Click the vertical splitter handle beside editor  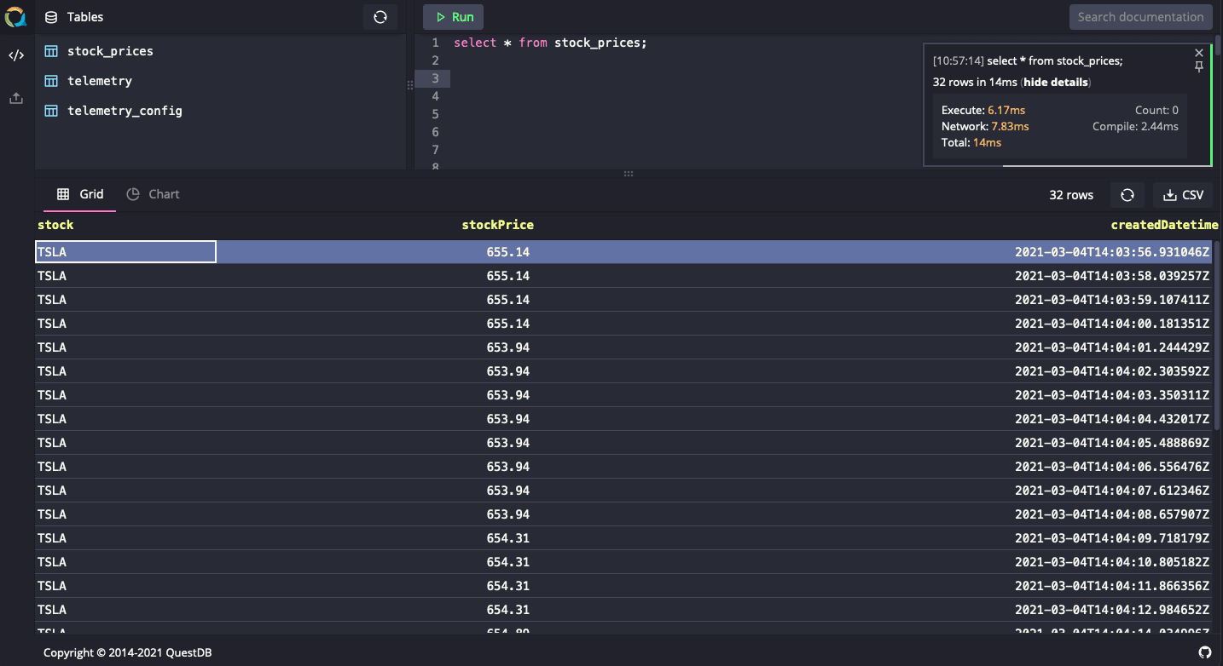(410, 85)
